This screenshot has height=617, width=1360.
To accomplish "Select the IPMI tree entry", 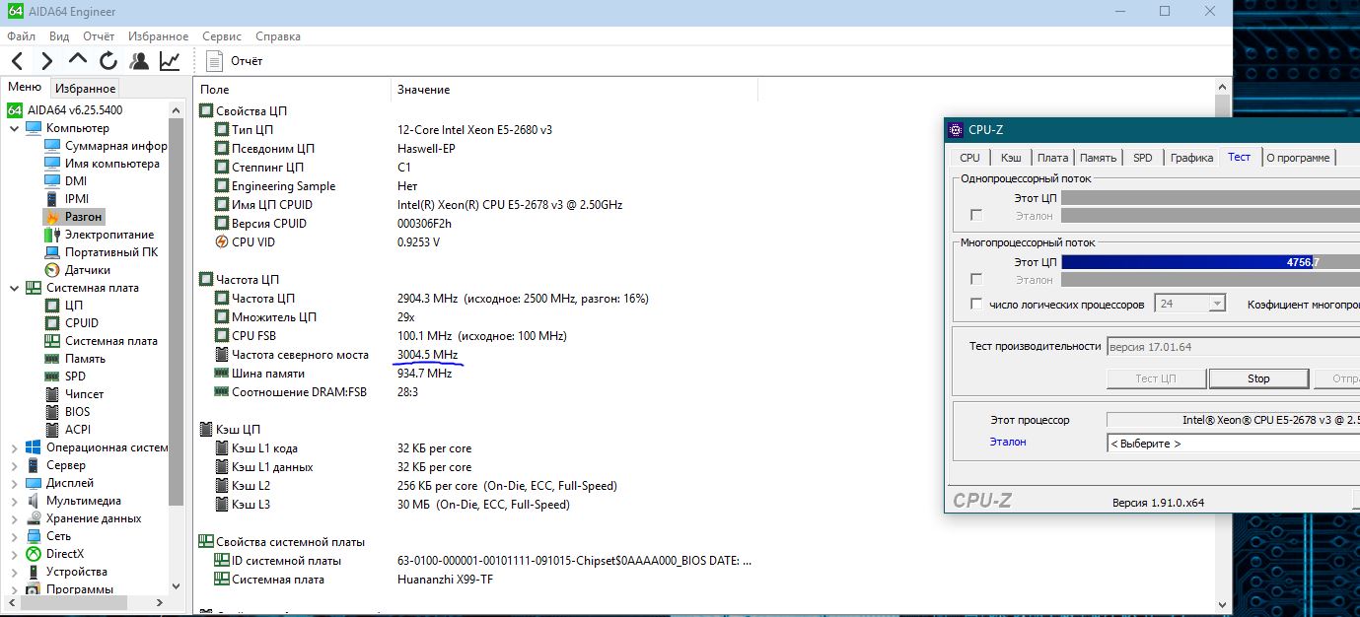I will (x=66, y=199).
